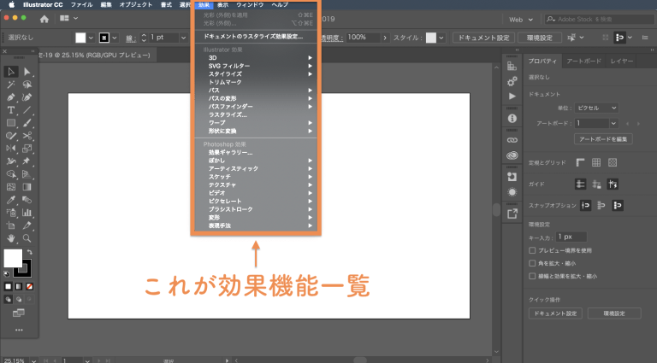Select the Hand tool
The width and height of the screenshot is (657, 363).
(x=11, y=238)
